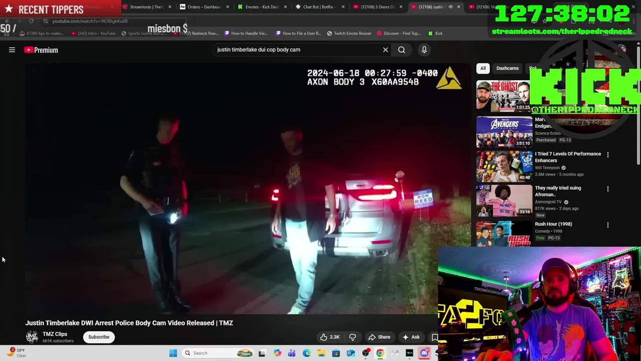Open the Kick bookmark

(x=435, y=33)
